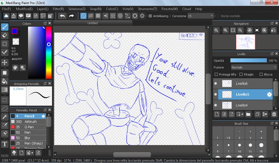Click the transparent color swatch
Screen dimensions: 279x163
tap(16, 41)
